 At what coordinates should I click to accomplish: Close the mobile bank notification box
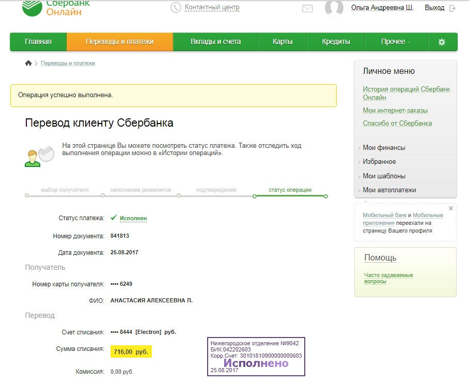451,208
